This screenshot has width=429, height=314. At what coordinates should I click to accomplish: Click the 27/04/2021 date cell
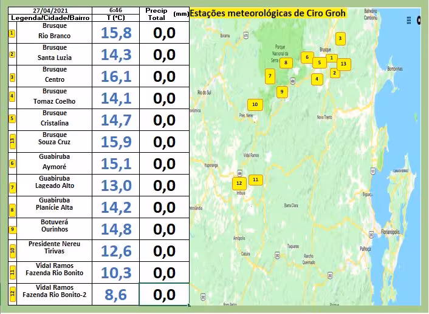50,11
